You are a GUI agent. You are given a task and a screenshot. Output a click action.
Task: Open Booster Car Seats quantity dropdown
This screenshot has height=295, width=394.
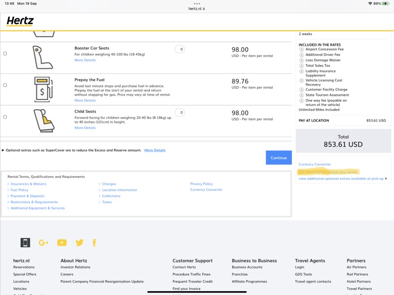click(180, 49)
